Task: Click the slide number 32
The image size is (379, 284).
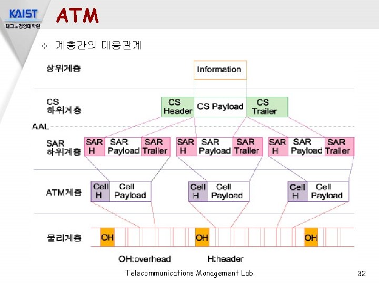Action: (x=362, y=273)
